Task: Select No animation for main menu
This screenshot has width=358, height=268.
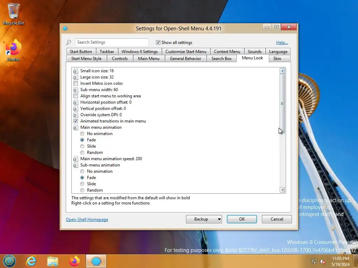Action: (x=82, y=134)
